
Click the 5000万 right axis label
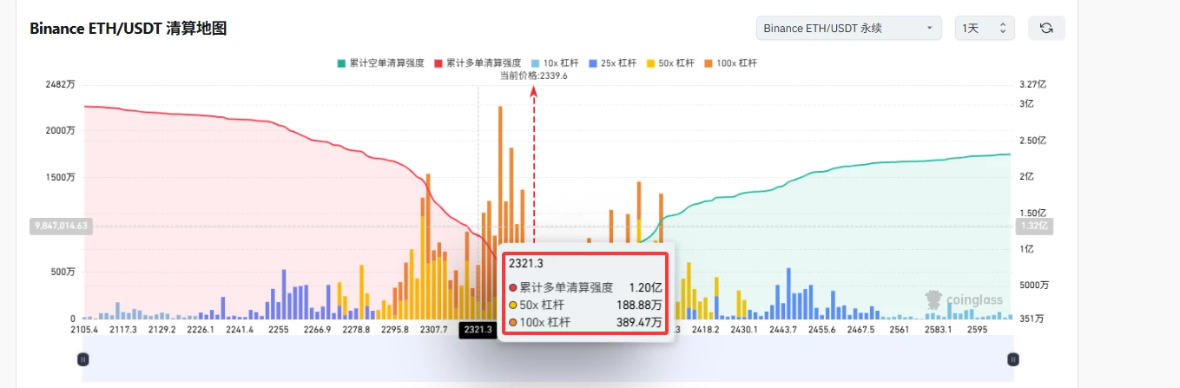click(1033, 286)
